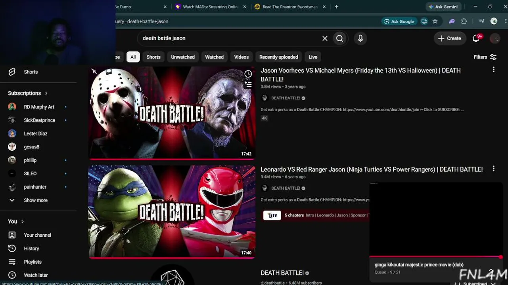Open DEATH BATTLE! channel avatar under Jason video

[x=265, y=98]
